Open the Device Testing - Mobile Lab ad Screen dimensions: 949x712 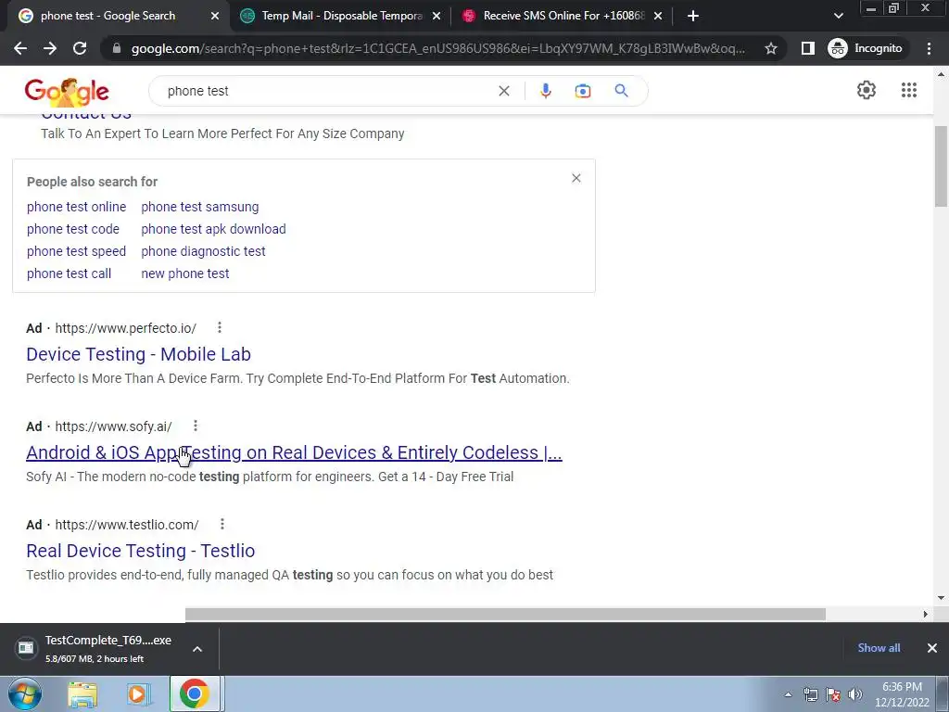[x=139, y=354]
